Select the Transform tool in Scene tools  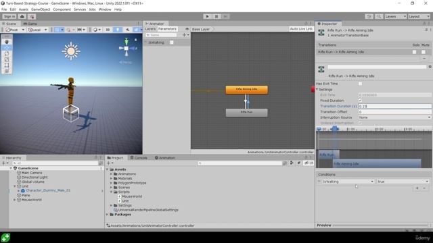(x=7, y=71)
